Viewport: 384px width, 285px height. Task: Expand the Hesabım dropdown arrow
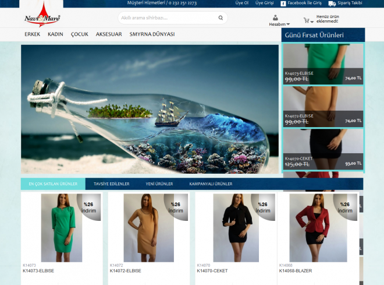288,24
